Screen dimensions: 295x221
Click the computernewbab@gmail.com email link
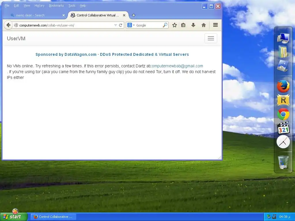177,66
